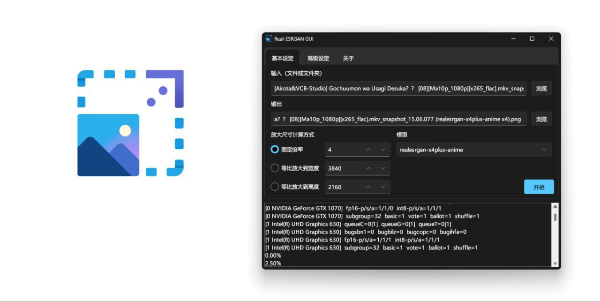Increase the fixed scale value with up arrow

click(x=368, y=150)
